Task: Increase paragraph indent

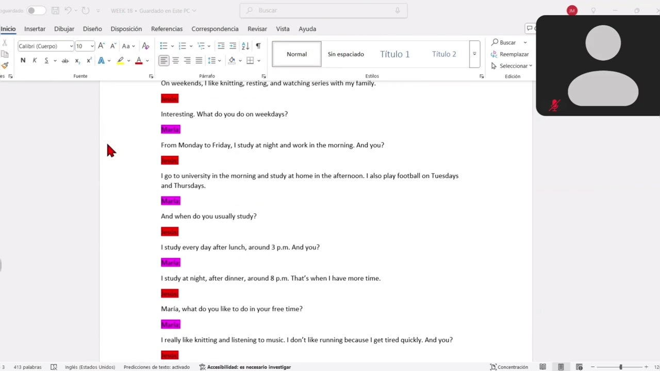Action: 233,46
